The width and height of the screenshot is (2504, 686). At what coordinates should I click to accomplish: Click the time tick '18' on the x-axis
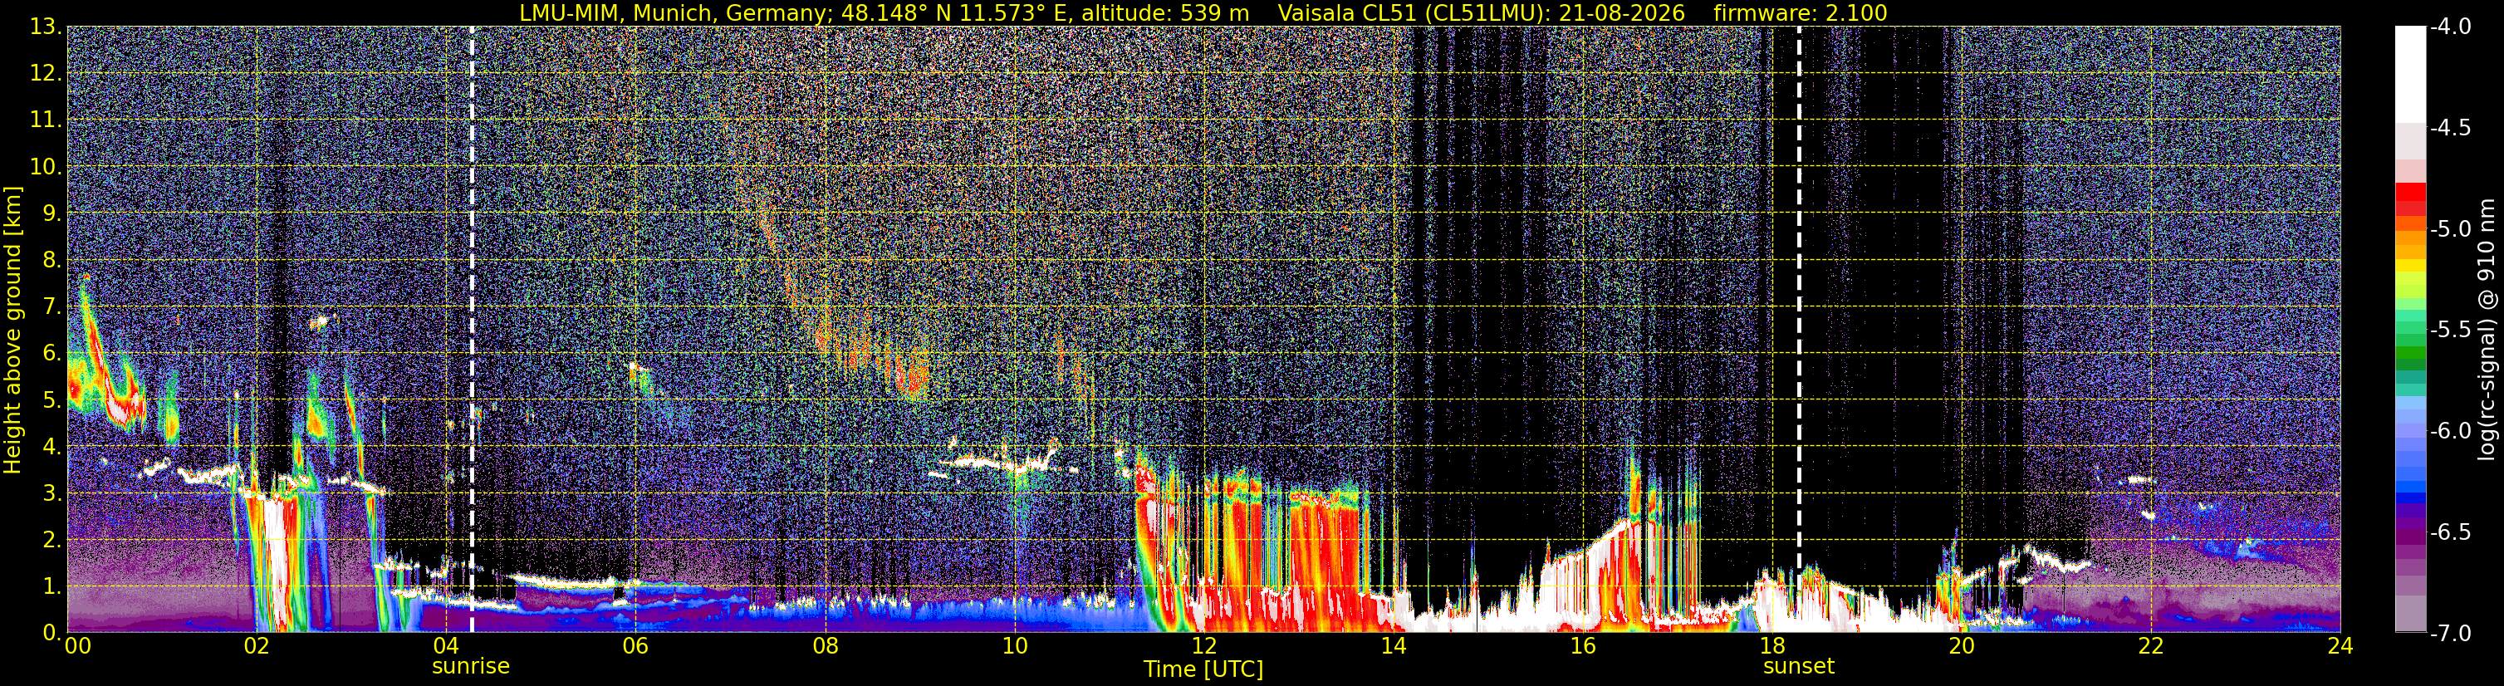pos(1772,645)
